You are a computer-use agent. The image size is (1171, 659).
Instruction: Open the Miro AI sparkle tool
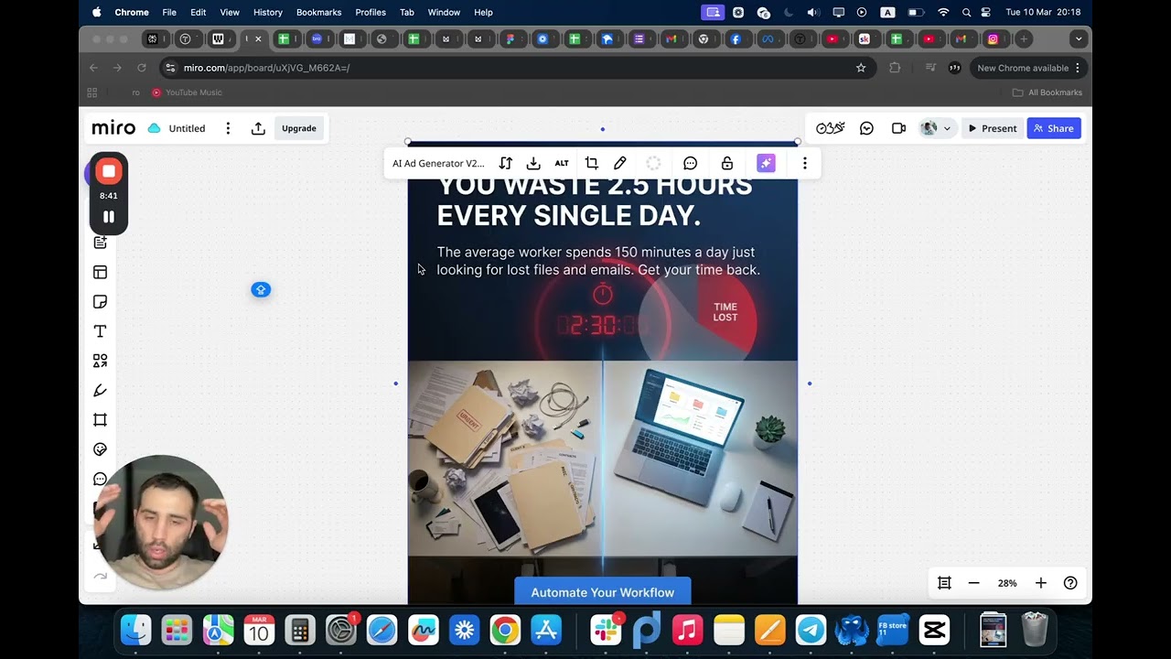tap(766, 163)
